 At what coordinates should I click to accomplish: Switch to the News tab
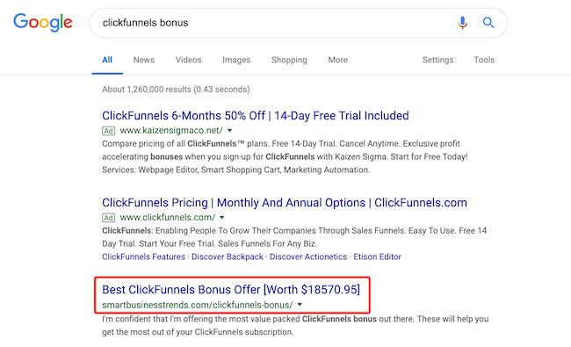pos(144,60)
